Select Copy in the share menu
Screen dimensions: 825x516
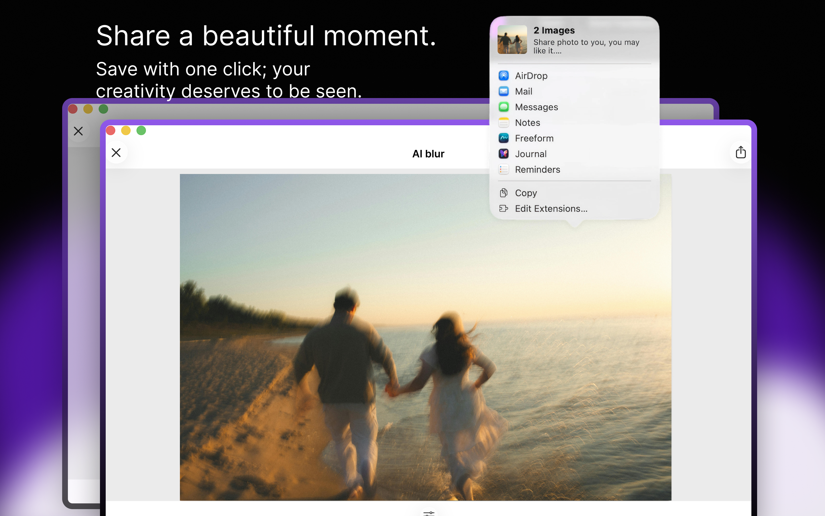coord(574,193)
